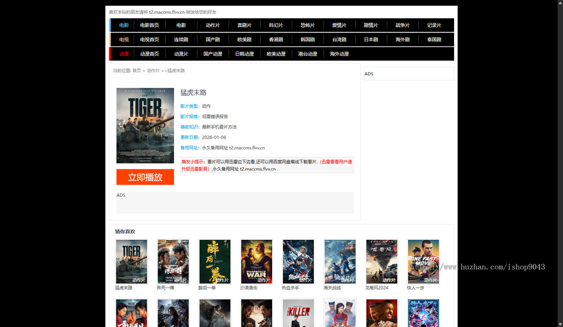563x327 pixels.
Task: Open 国产动漫 category
Action: click(x=213, y=54)
